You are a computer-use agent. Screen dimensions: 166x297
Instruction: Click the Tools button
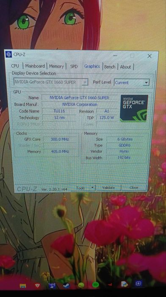80,188
